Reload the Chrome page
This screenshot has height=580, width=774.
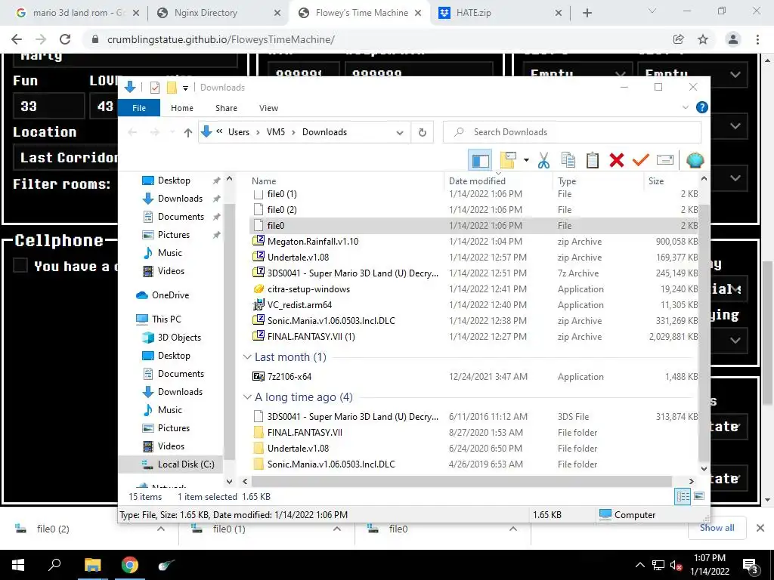(65, 39)
